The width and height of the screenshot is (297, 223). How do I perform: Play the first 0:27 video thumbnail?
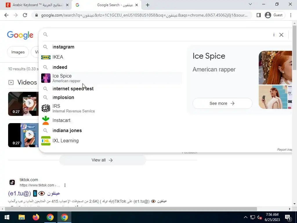tap(23, 104)
